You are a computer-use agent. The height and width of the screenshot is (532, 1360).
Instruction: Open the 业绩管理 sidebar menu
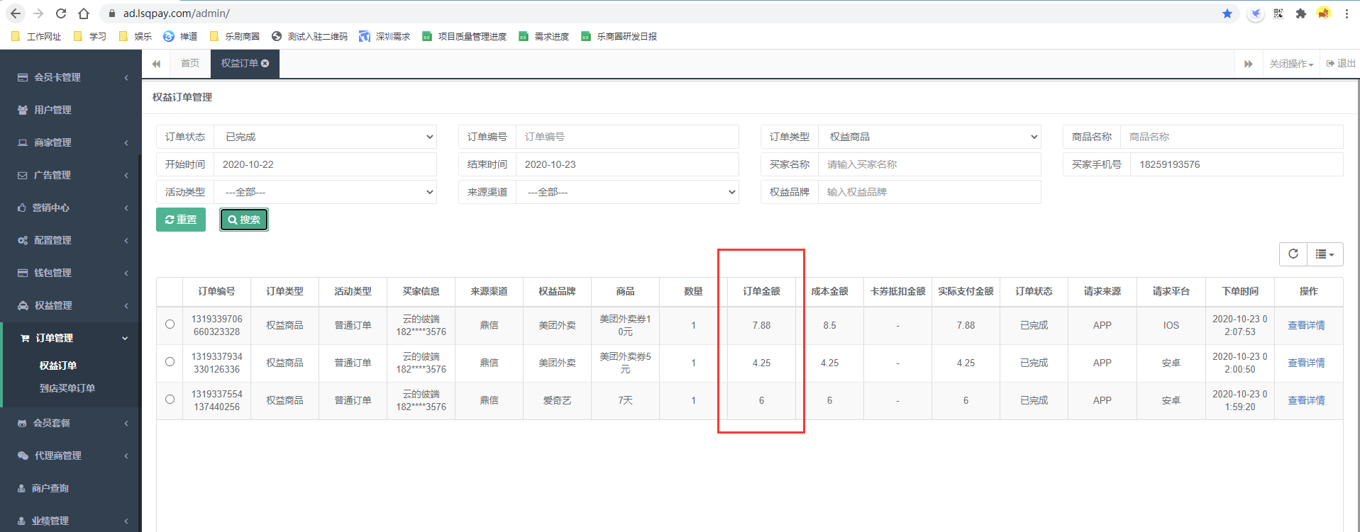[x=71, y=521]
